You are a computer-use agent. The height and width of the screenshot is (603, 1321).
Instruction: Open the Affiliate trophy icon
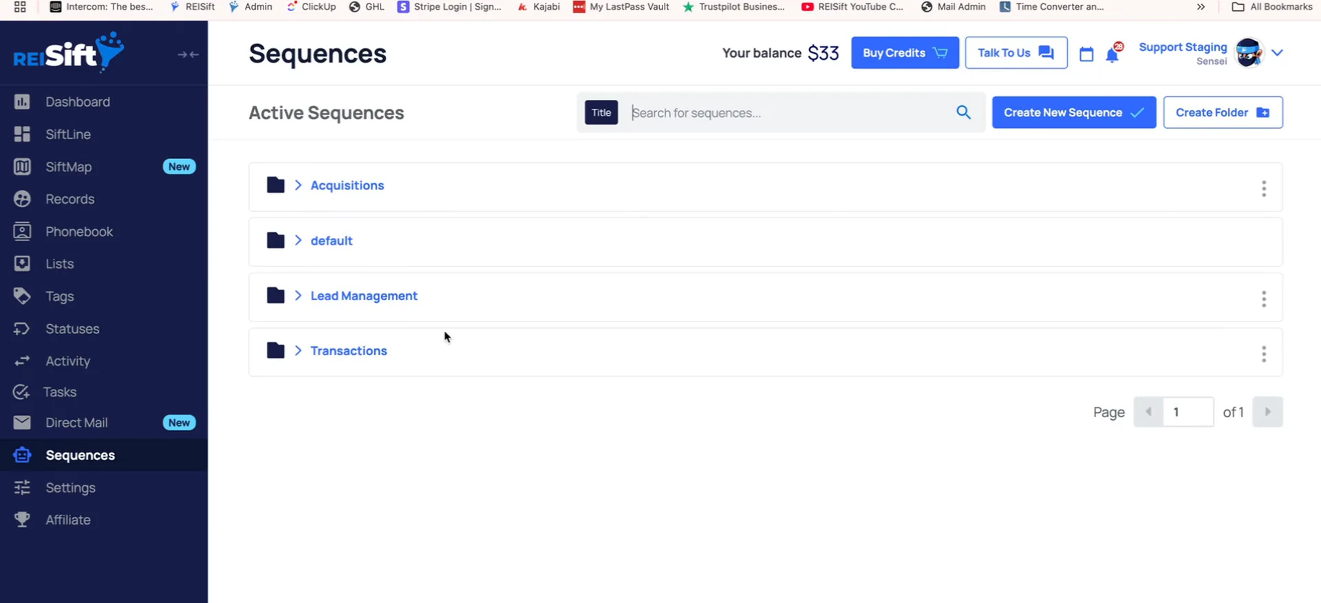22,520
